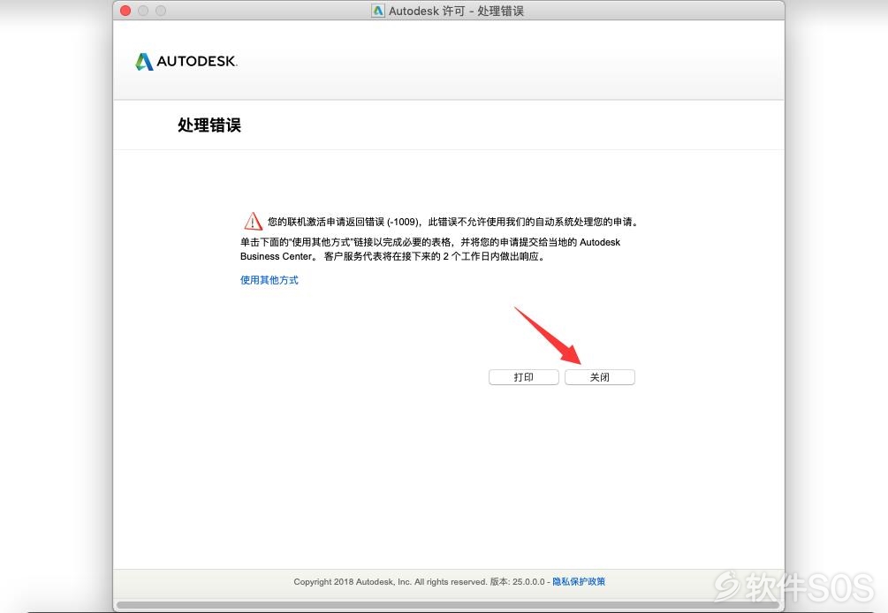
Task: Open the 使用其他方式 link
Action: [x=269, y=280]
